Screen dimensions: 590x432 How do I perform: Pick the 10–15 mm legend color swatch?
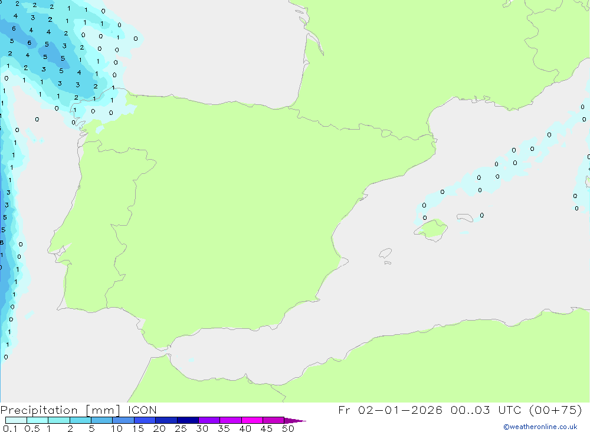click(x=123, y=420)
